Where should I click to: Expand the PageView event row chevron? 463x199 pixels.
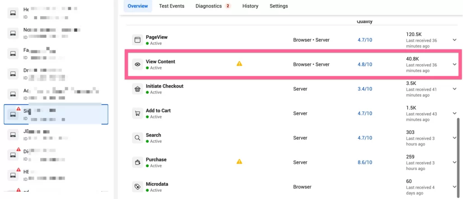pos(454,40)
